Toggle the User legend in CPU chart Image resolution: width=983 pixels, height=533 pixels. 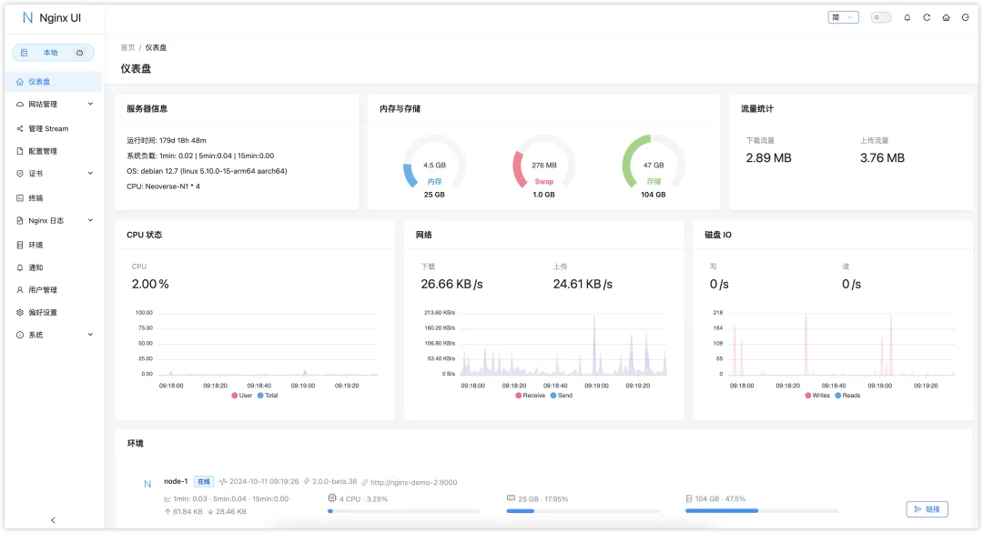pyautogui.click(x=242, y=396)
